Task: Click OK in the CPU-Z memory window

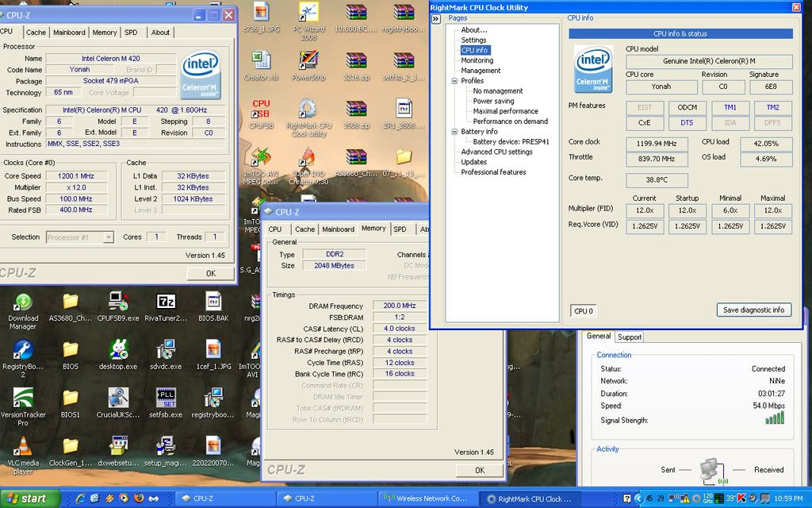Action: pyautogui.click(x=480, y=470)
